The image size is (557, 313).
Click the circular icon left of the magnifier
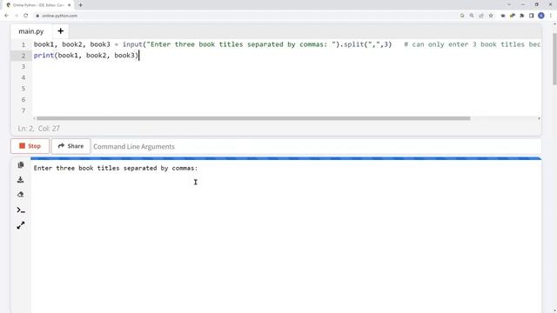(x=462, y=16)
